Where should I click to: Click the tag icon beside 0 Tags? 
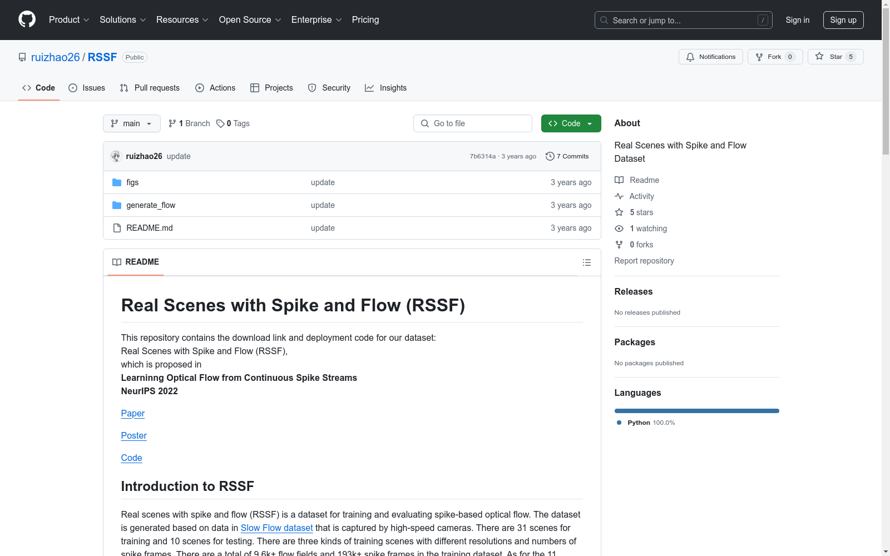(220, 123)
